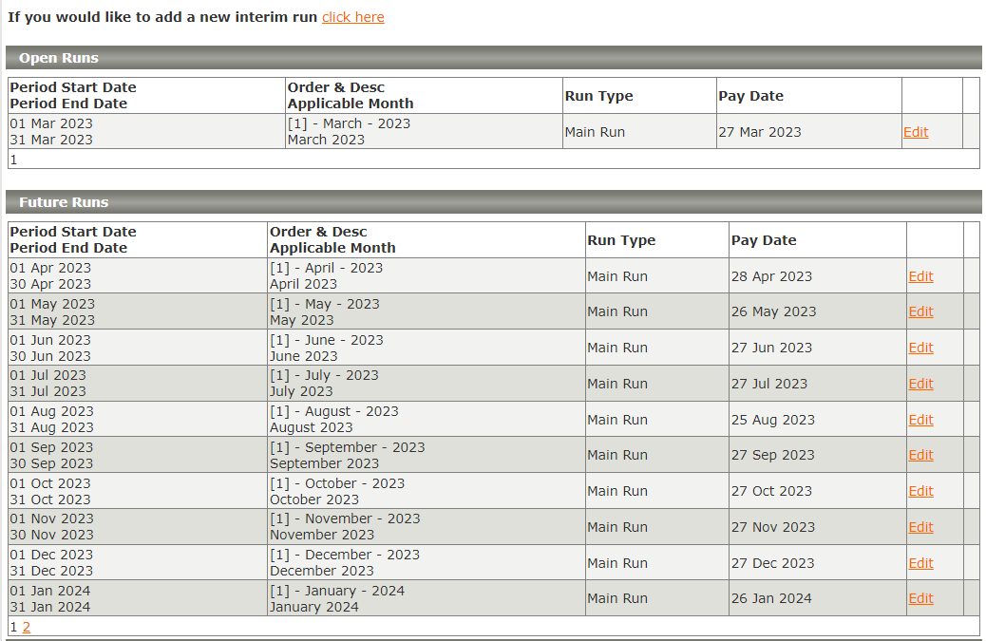Click the Pay Date header in Future Runs
Screen dimensions: 986x641
coord(764,240)
